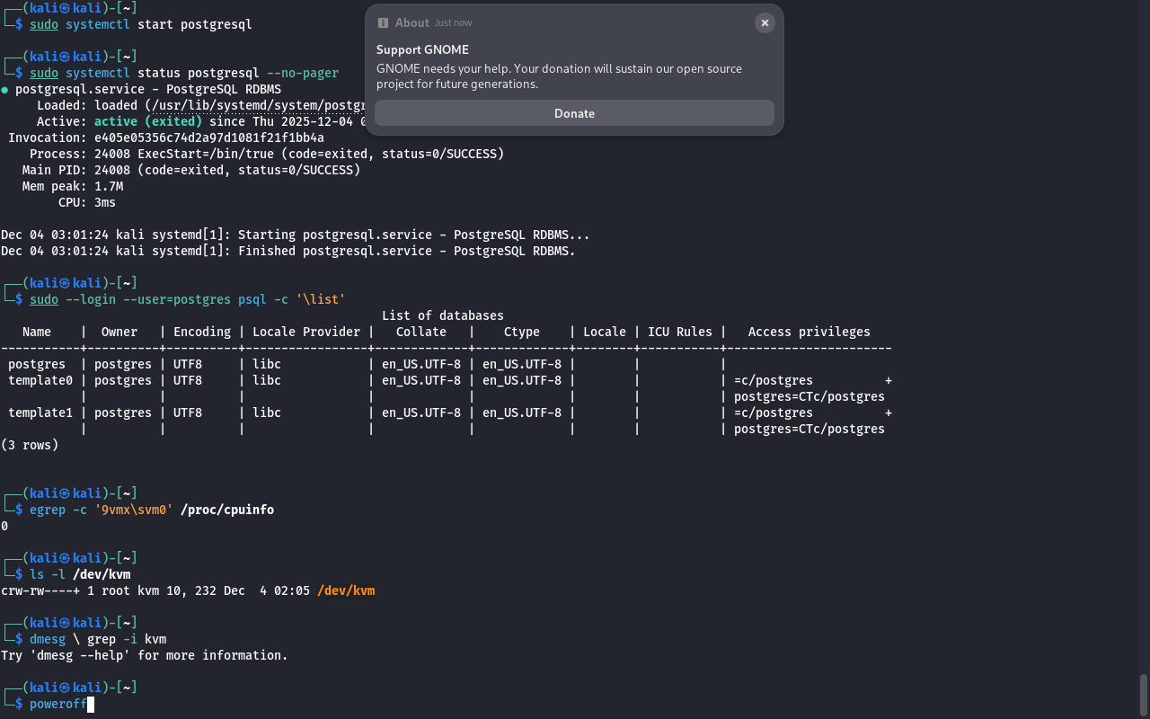The image size is (1150, 719).
Task: Place cursor after the poweroff command
Action: click(x=90, y=704)
